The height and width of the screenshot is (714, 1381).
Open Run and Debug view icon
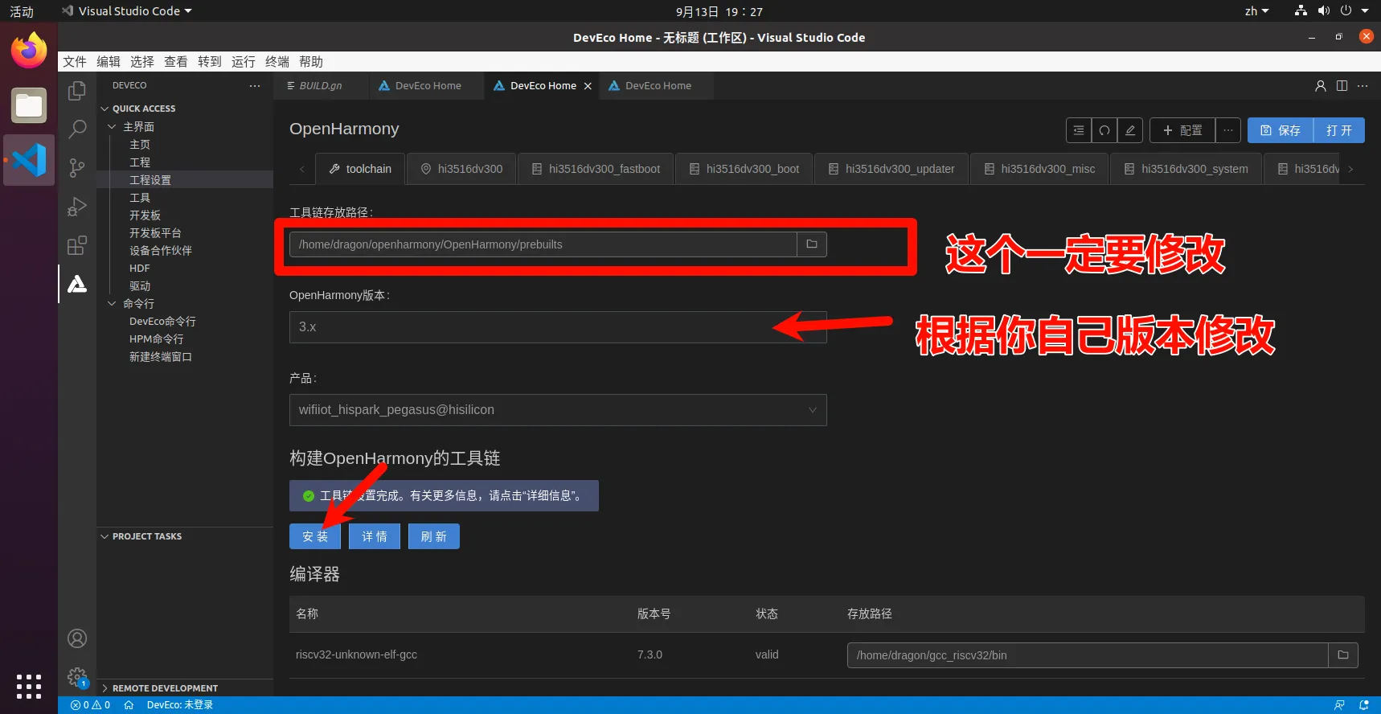[x=77, y=207]
